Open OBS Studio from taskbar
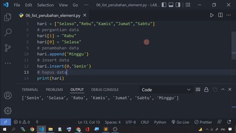This screenshot has height=133, width=236. click(115, 129)
